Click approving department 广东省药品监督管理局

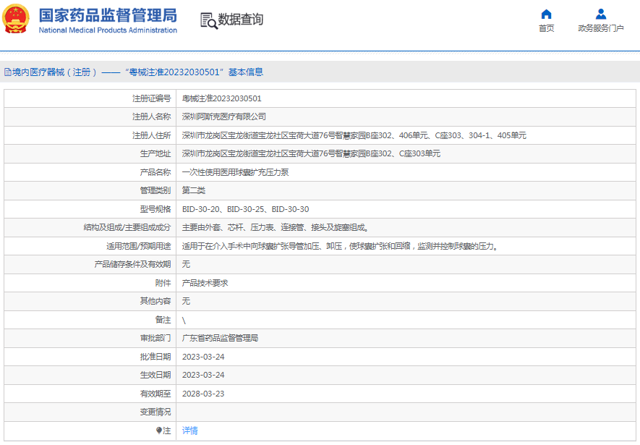pos(220,338)
